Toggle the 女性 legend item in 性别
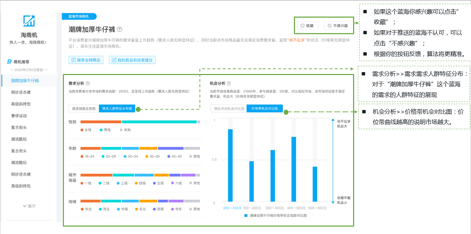Image resolution: width=471 pixels, height=234 pixels. (86, 130)
